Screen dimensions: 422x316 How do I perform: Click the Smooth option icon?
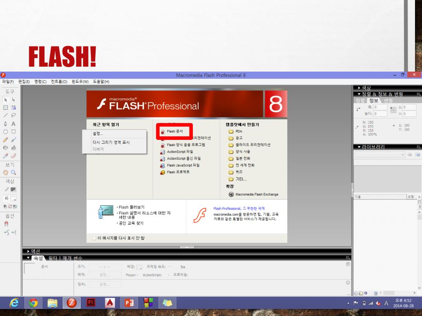(7, 232)
